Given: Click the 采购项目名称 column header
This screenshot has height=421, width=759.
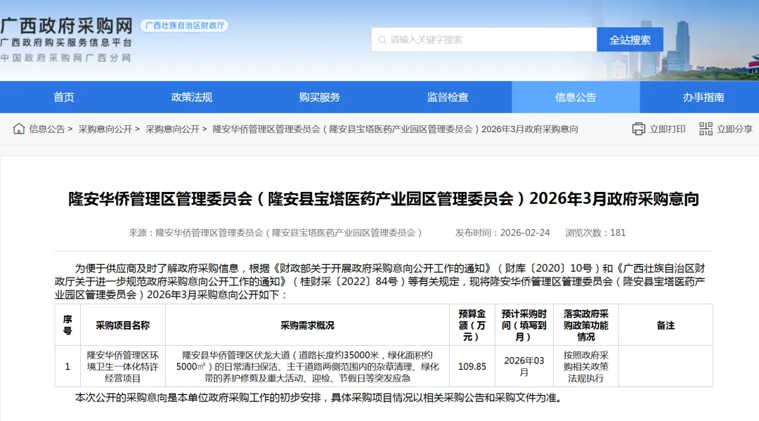Looking at the screenshot, I should (x=122, y=325).
